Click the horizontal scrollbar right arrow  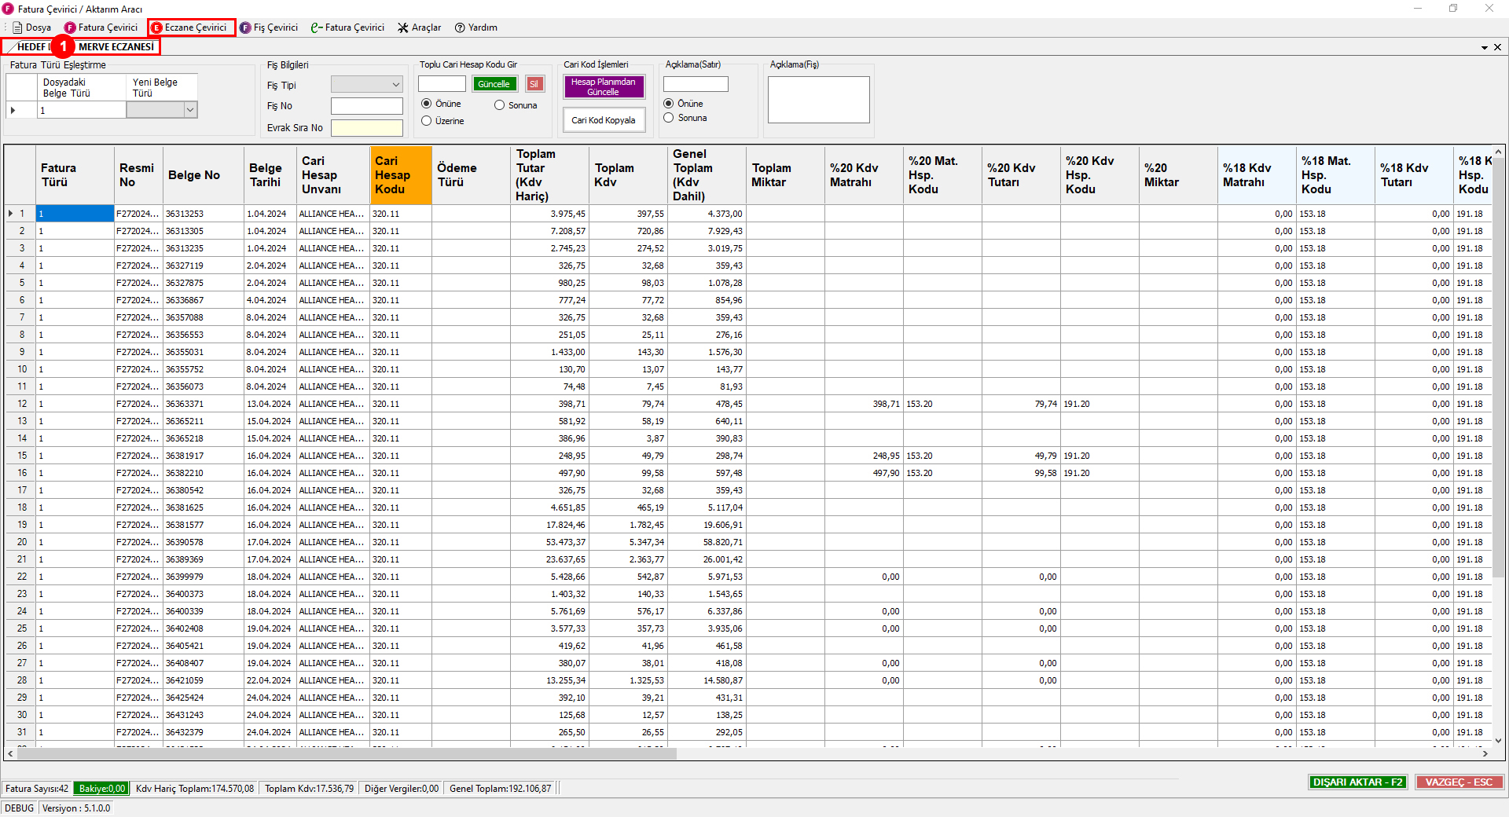coord(1485,753)
